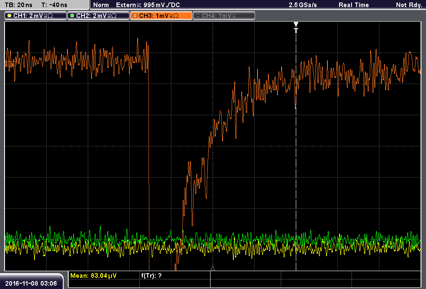Click the 2.5 GSa/s sample rate readout
426x289 pixels.
303,5
